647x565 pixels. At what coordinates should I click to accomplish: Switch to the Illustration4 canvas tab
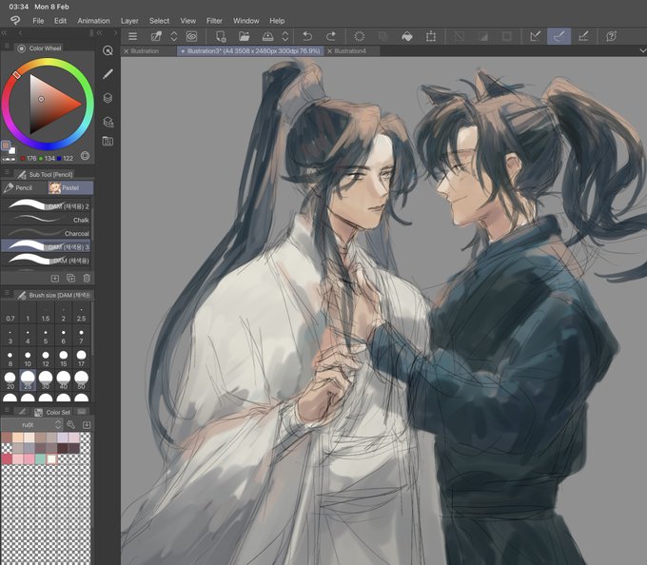[350, 51]
